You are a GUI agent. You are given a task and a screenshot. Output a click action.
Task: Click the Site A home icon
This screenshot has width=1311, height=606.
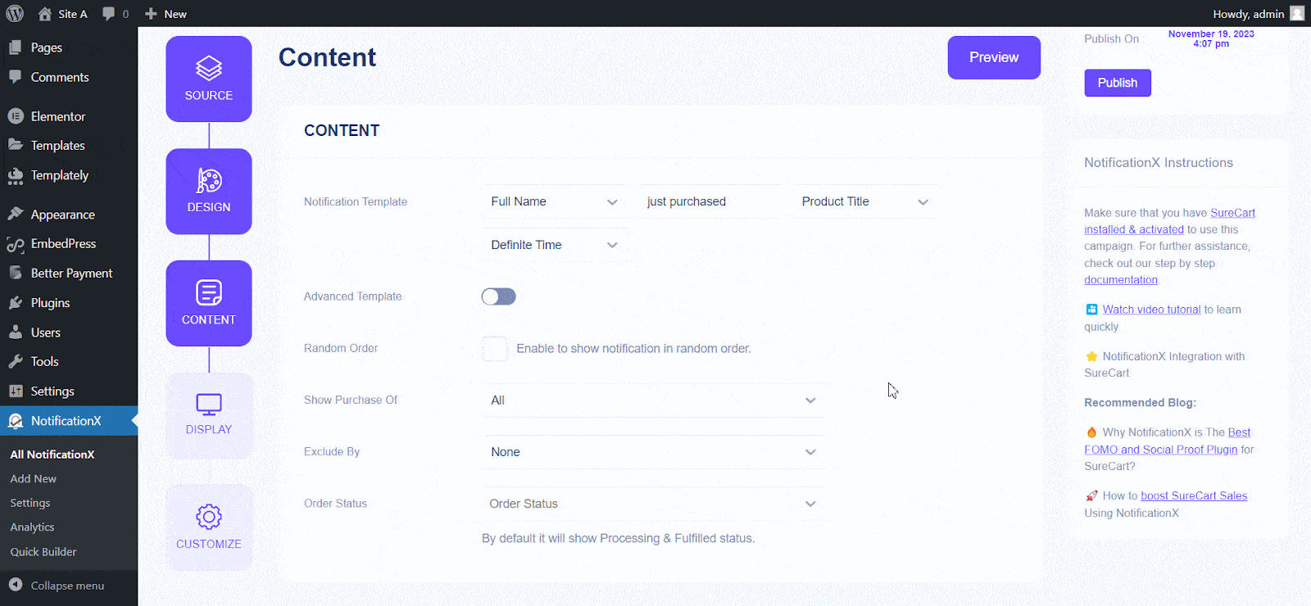pos(45,14)
